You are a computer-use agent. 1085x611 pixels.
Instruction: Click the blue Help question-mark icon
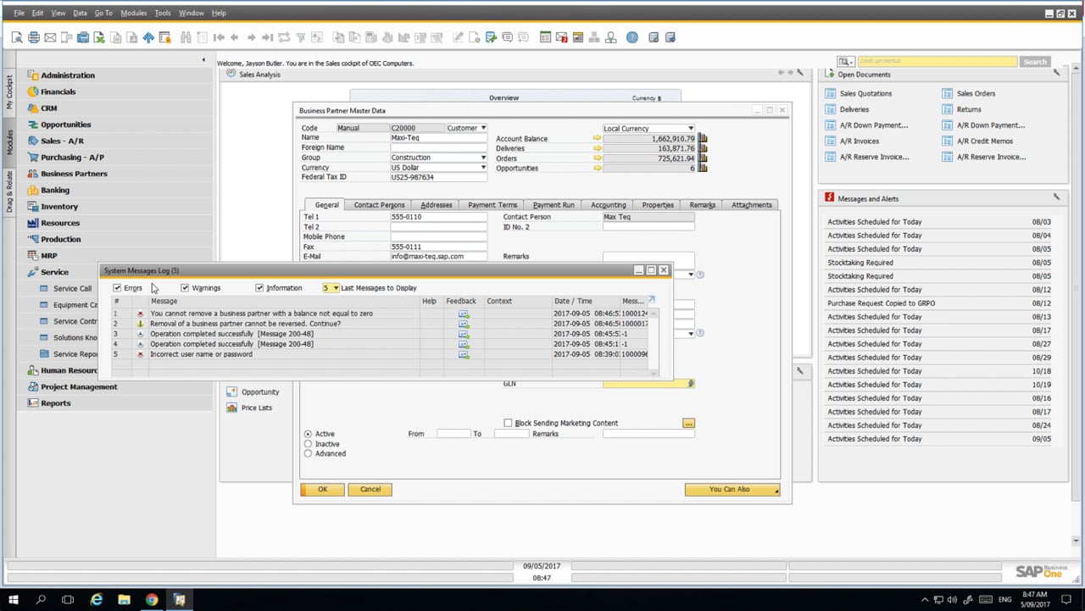click(632, 37)
